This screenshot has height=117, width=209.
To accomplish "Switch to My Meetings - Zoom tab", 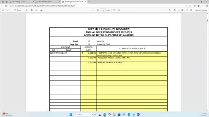I will pos(19,2).
